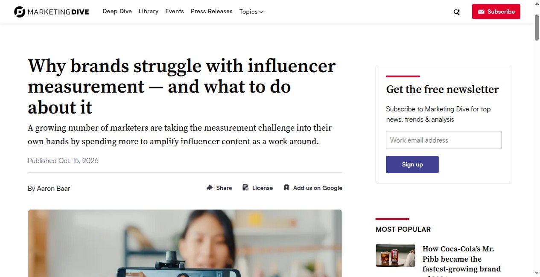Click the blue Sign up button
The image size is (540, 277).
(412, 164)
